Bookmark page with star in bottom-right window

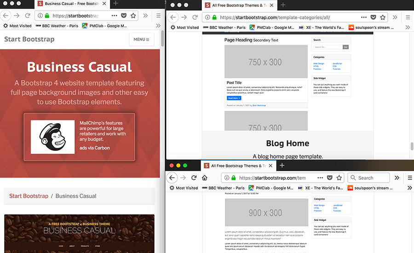(x=339, y=178)
